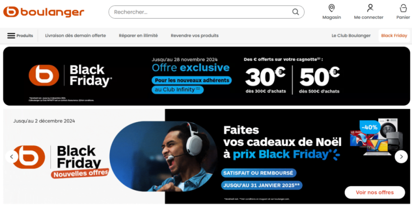Viewport: 412px width, 205px height.
Task: Go to previous carousel slide arrow
Action: 12,157
